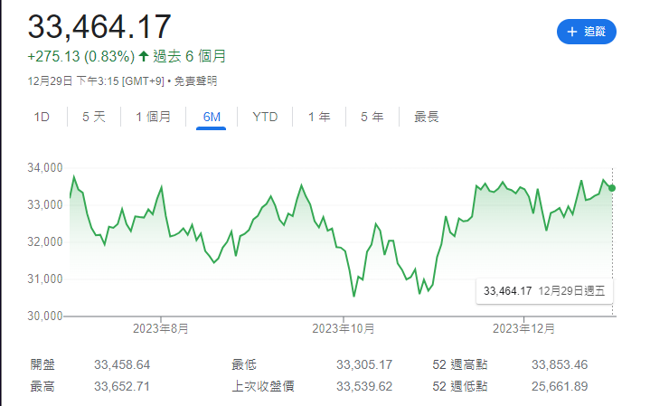Viewport: 650px width, 406px height.
Task: Click the plus icon on 追蹤 button
Action: click(571, 32)
